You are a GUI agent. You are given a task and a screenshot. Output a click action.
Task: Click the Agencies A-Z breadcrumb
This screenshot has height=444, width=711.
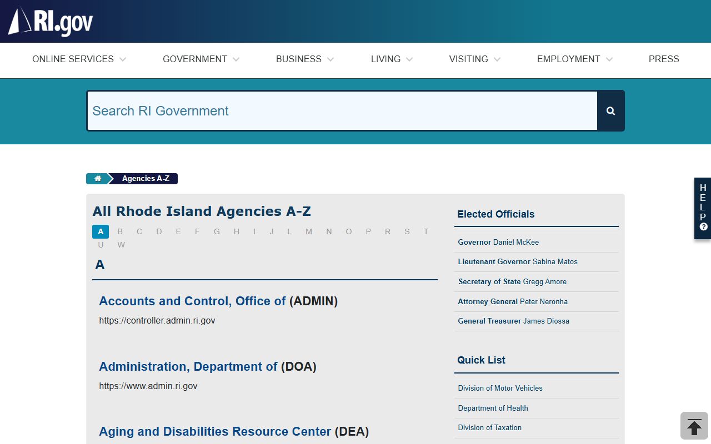click(146, 179)
